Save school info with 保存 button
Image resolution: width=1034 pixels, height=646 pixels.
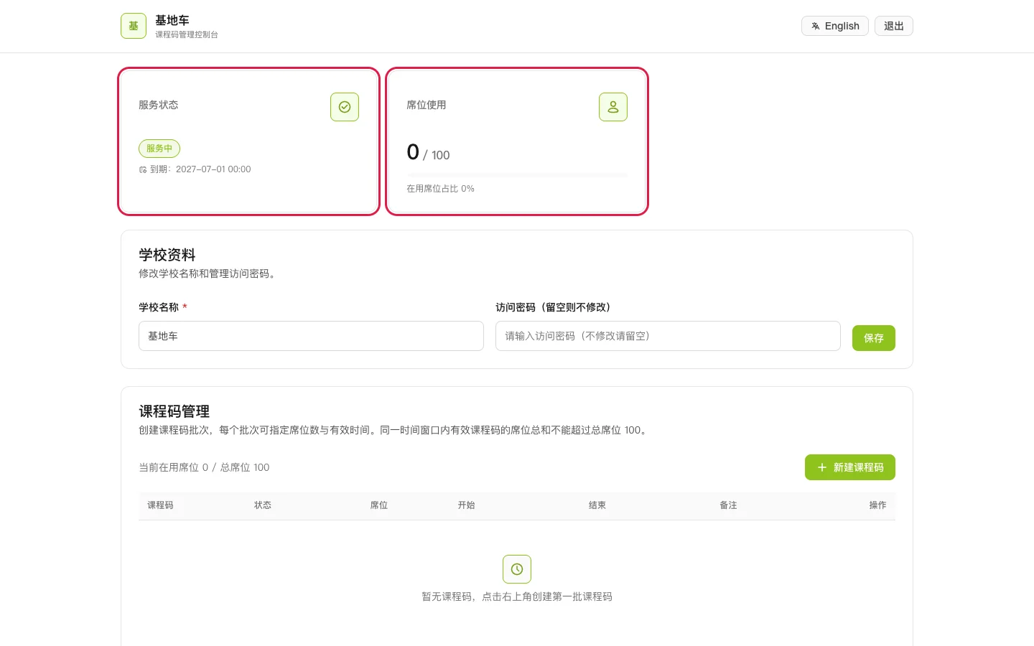pyautogui.click(x=874, y=338)
